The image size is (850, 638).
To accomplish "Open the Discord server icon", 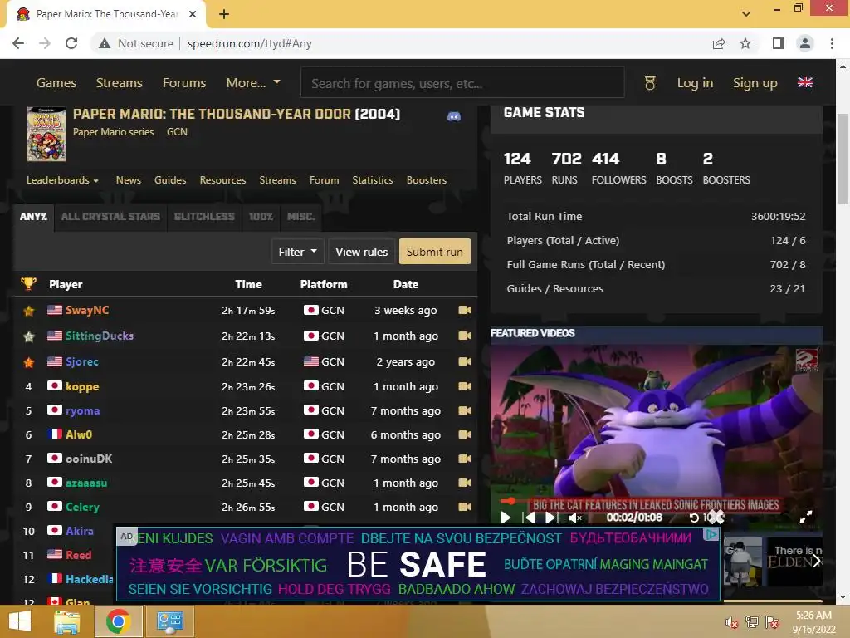I will tap(454, 116).
